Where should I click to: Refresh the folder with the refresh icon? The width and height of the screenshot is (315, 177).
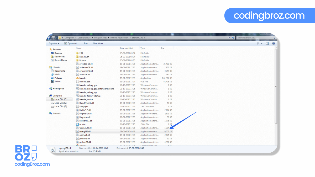pos(233,37)
